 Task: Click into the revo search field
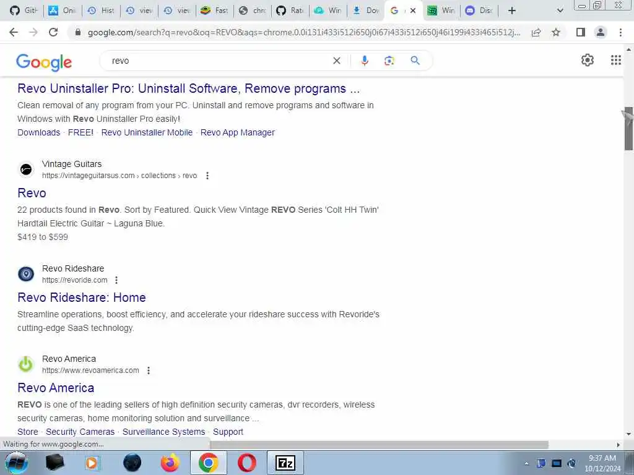(x=219, y=61)
